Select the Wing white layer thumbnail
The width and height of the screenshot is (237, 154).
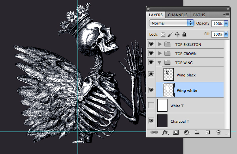(x=169, y=90)
